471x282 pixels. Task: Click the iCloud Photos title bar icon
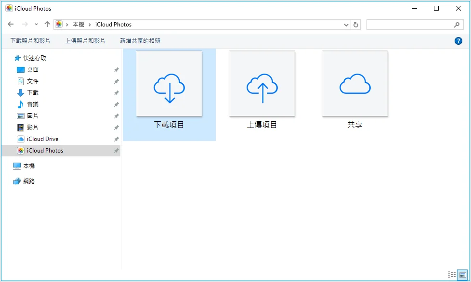(9, 8)
